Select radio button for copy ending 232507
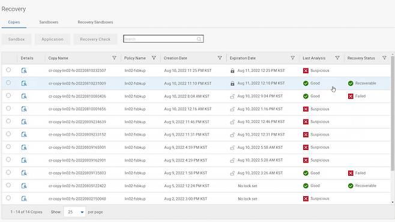The image size is (395, 222). pos(8,70)
